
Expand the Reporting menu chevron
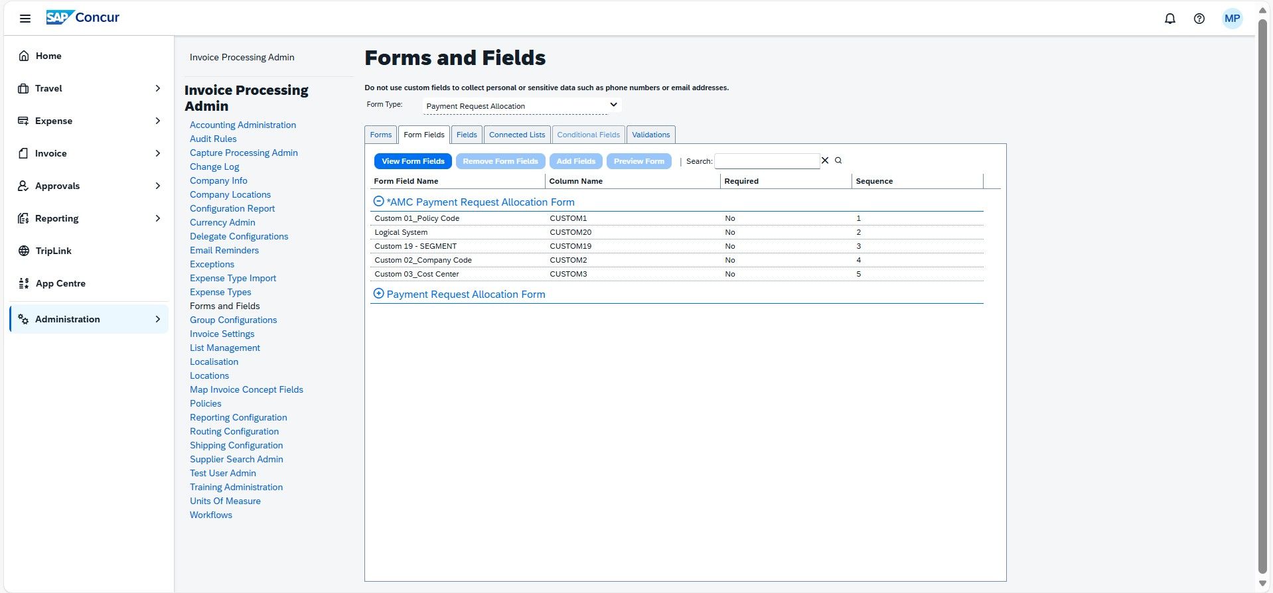pos(158,218)
